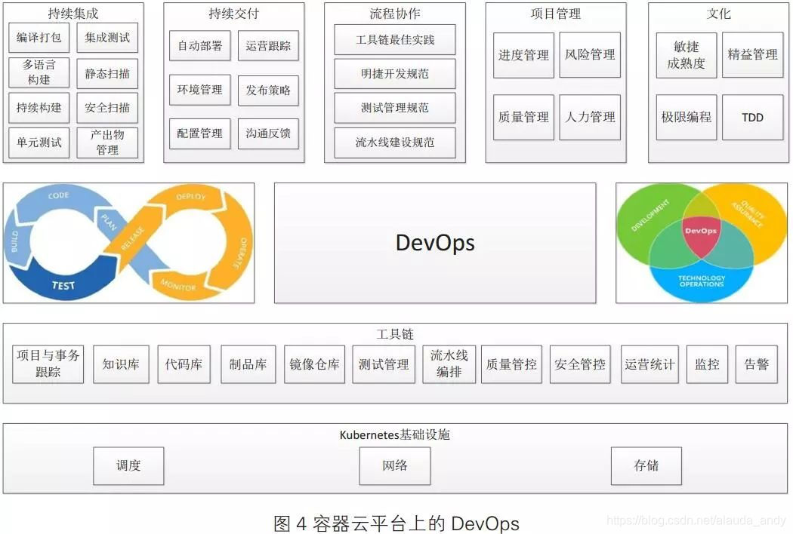Click the RELEASE arrow in the loop
This screenshot has width=793, height=534.
(132, 238)
